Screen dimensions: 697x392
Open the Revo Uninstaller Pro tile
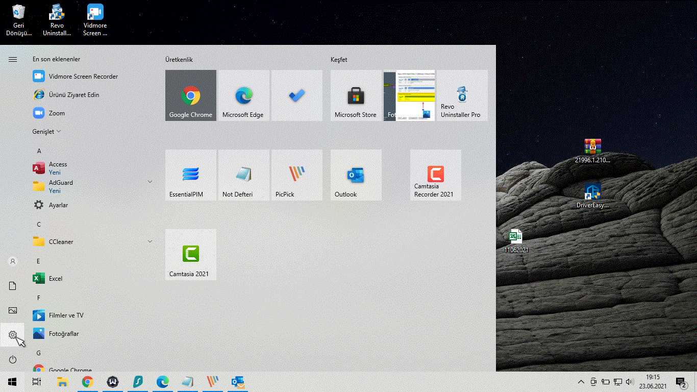pos(462,95)
